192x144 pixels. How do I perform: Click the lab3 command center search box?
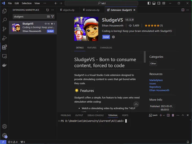(101, 3)
